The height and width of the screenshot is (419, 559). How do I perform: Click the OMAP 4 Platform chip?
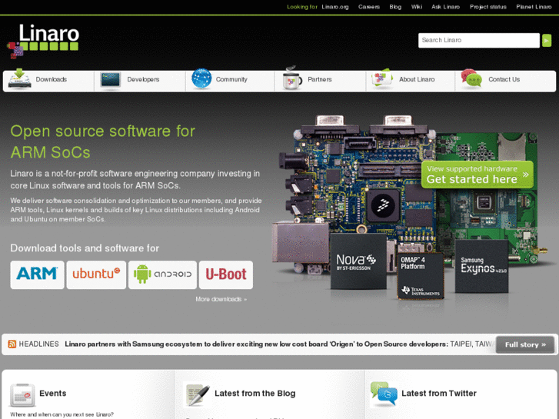point(421,276)
